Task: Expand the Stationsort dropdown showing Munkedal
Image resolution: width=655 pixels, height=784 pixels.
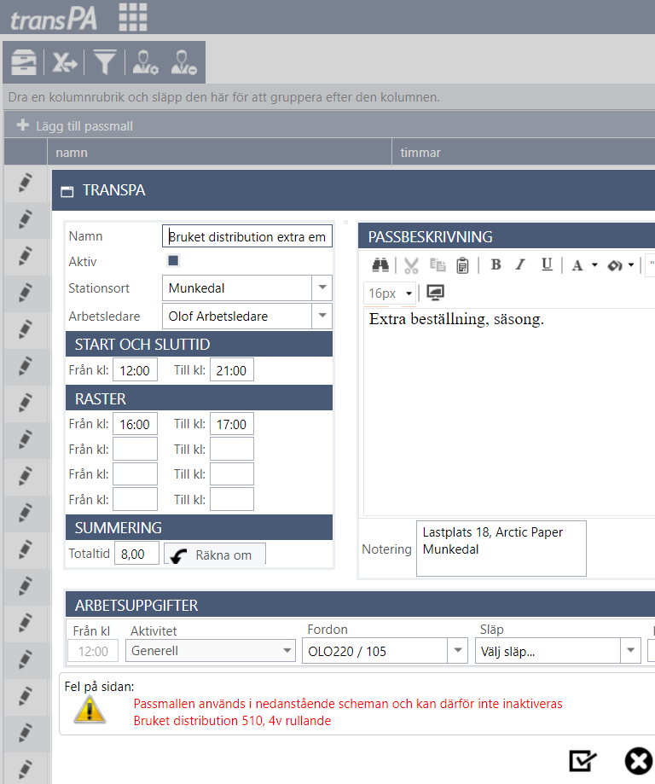Action: point(322,287)
